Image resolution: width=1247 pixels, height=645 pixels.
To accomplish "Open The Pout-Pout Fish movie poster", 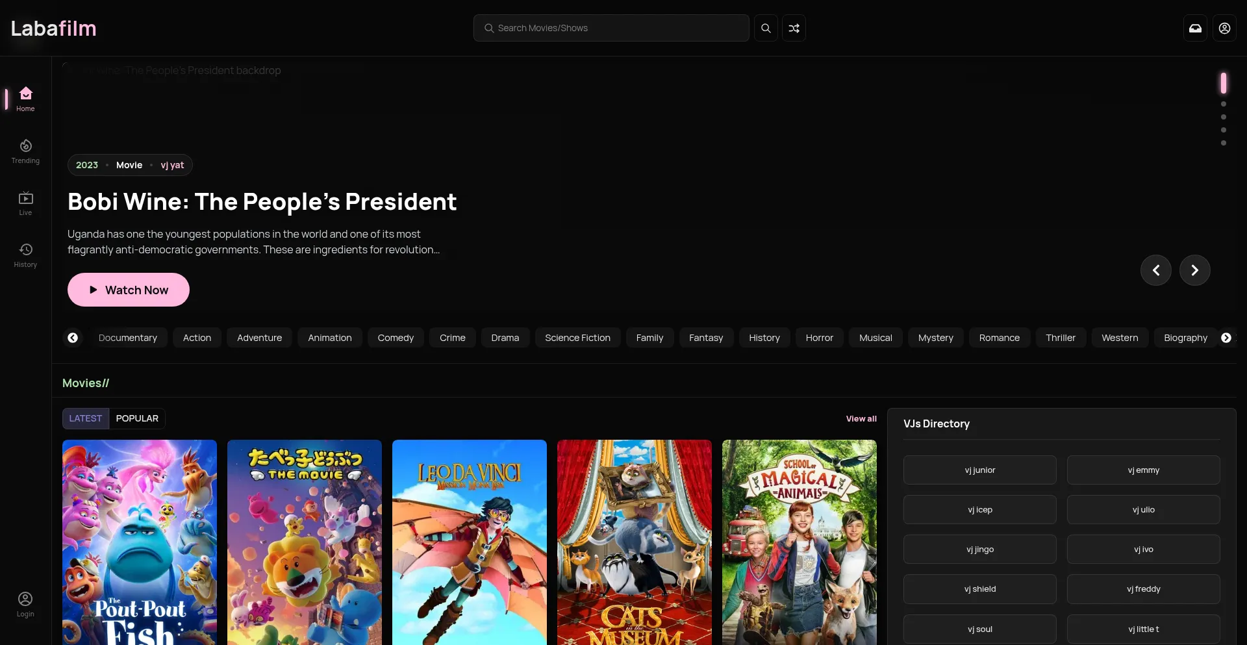I will point(140,542).
